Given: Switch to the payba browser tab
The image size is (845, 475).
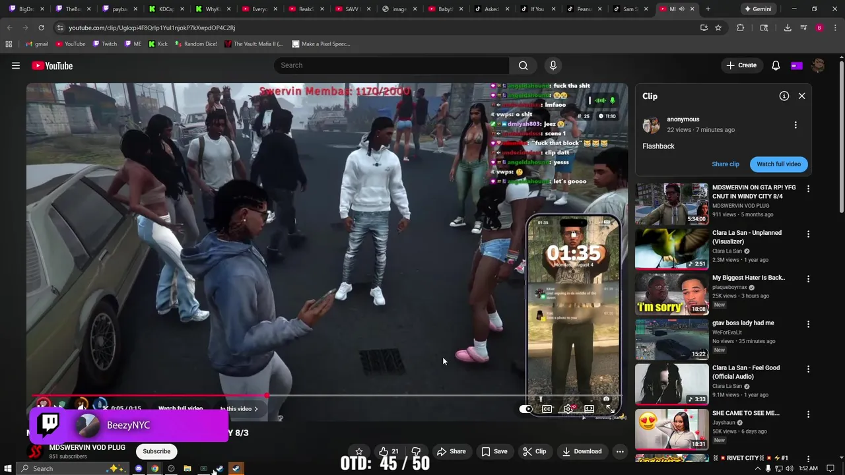Looking at the screenshot, I should (120, 9).
